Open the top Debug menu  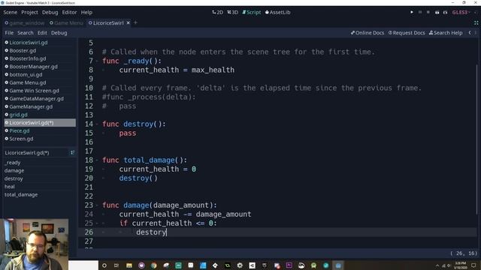point(50,12)
